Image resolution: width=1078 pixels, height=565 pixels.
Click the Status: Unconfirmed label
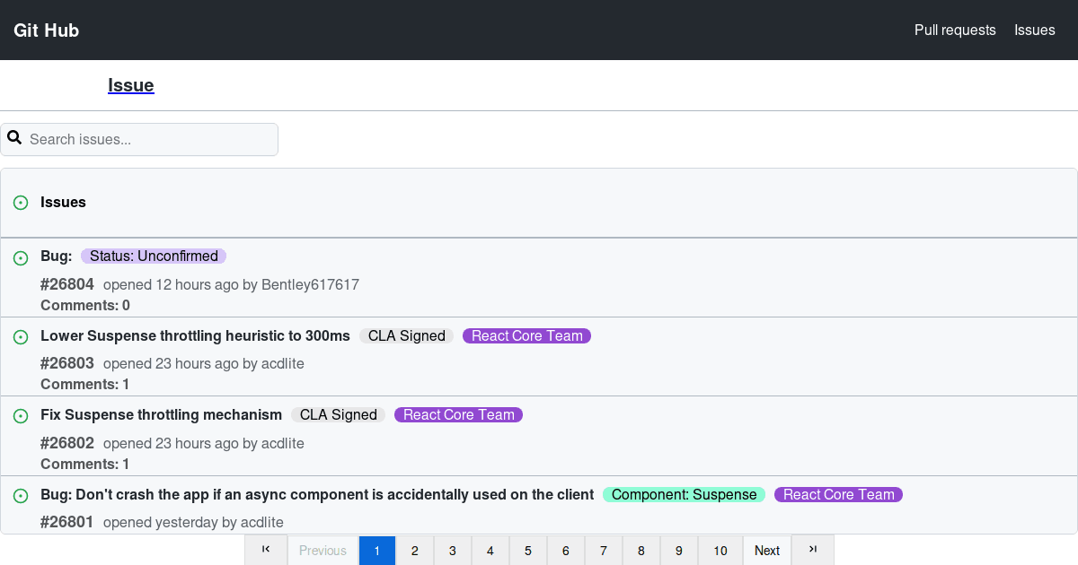[154, 256]
